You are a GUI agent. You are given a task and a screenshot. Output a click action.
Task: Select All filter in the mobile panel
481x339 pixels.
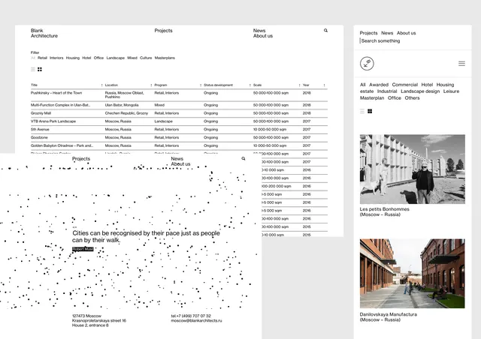[362, 85]
